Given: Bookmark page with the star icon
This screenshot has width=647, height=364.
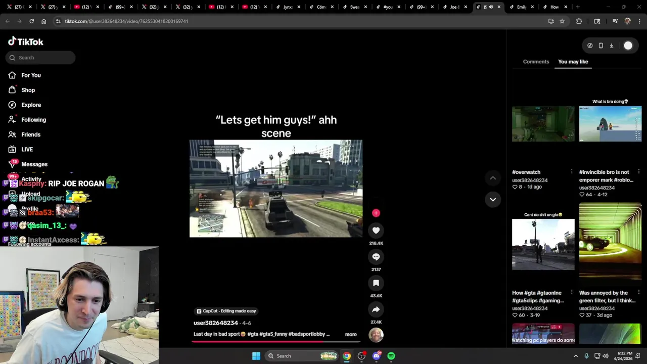Looking at the screenshot, I should click(x=562, y=21).
